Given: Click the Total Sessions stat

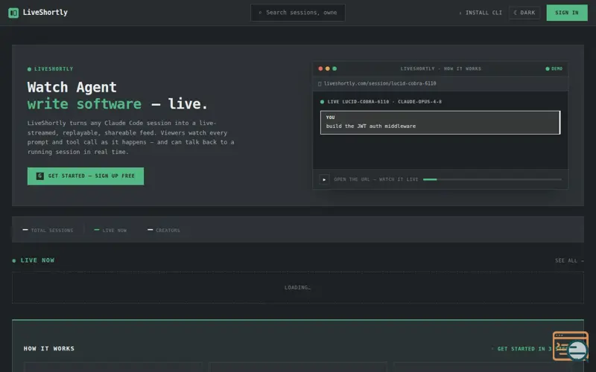Looking at the screenshot, I should [48, 230].
